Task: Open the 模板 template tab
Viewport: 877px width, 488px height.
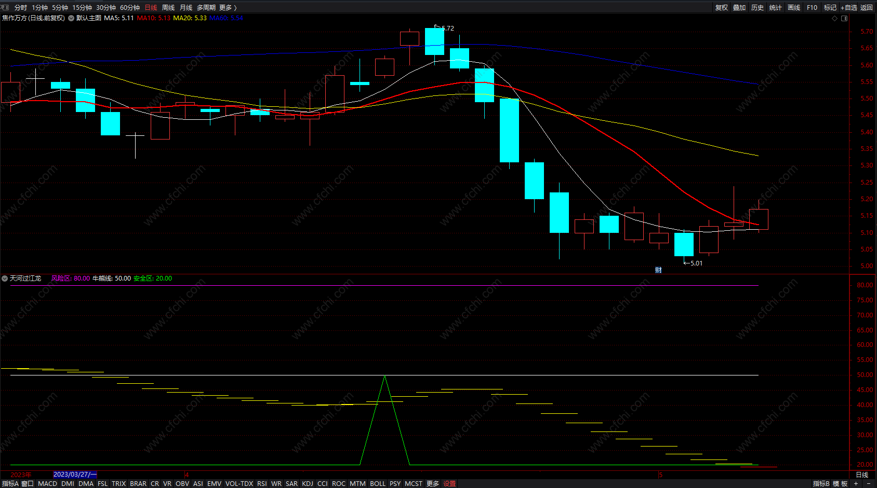Action: pyautogui.click(x=840, y=483)
